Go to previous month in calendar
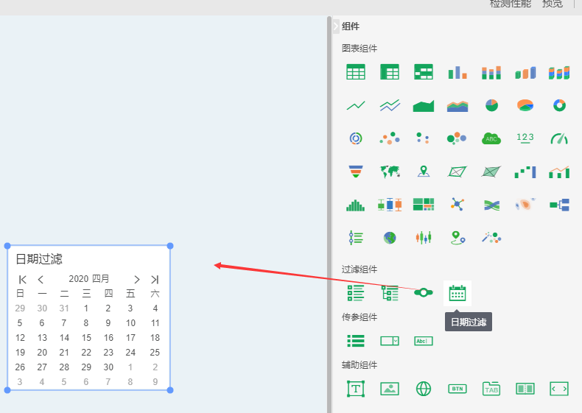This screenshot has height=413, width=582. tap(41, 279)
